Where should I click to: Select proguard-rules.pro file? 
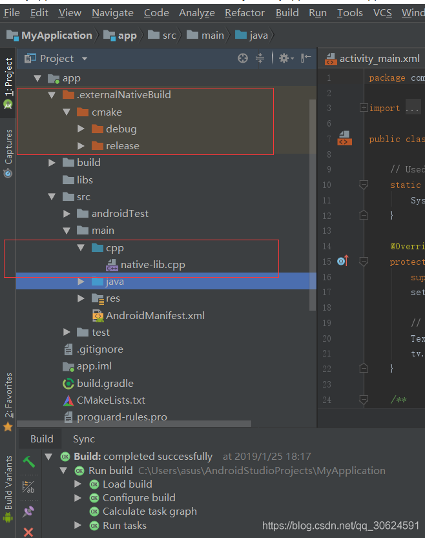tap(116, 417)
